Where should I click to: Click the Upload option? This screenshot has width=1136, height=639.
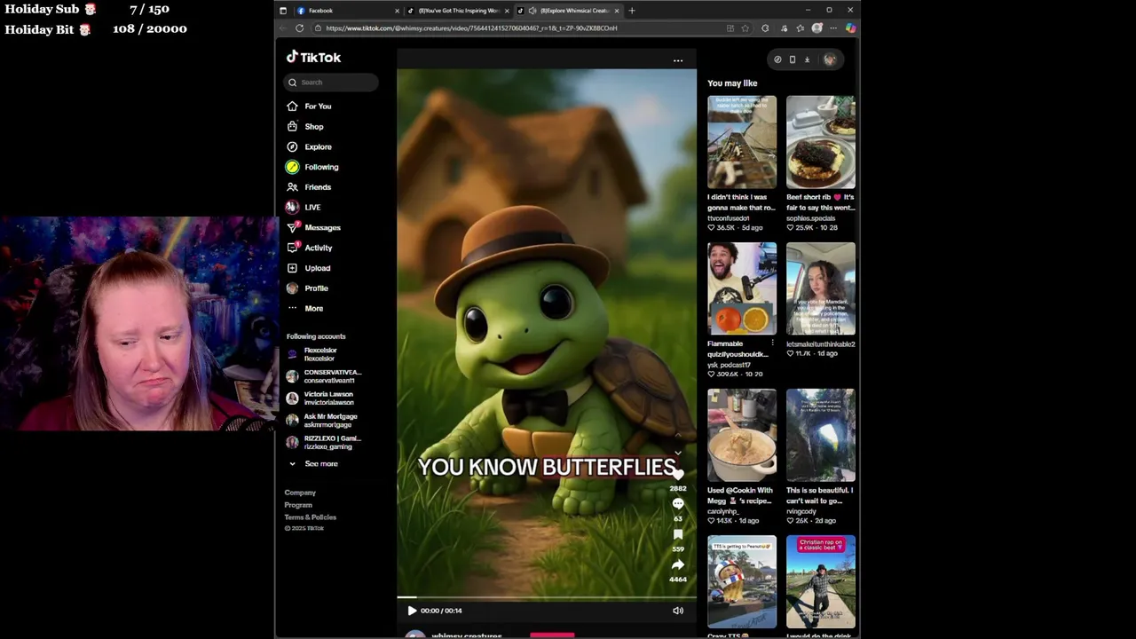pos(308,268)
